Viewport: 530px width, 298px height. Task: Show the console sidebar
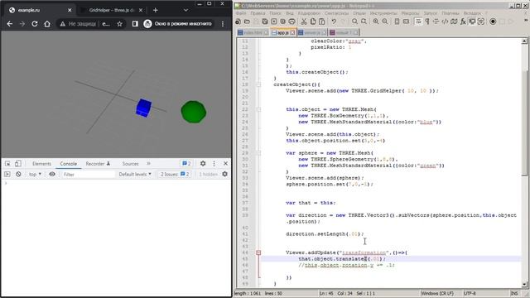[x=7, y=175]
